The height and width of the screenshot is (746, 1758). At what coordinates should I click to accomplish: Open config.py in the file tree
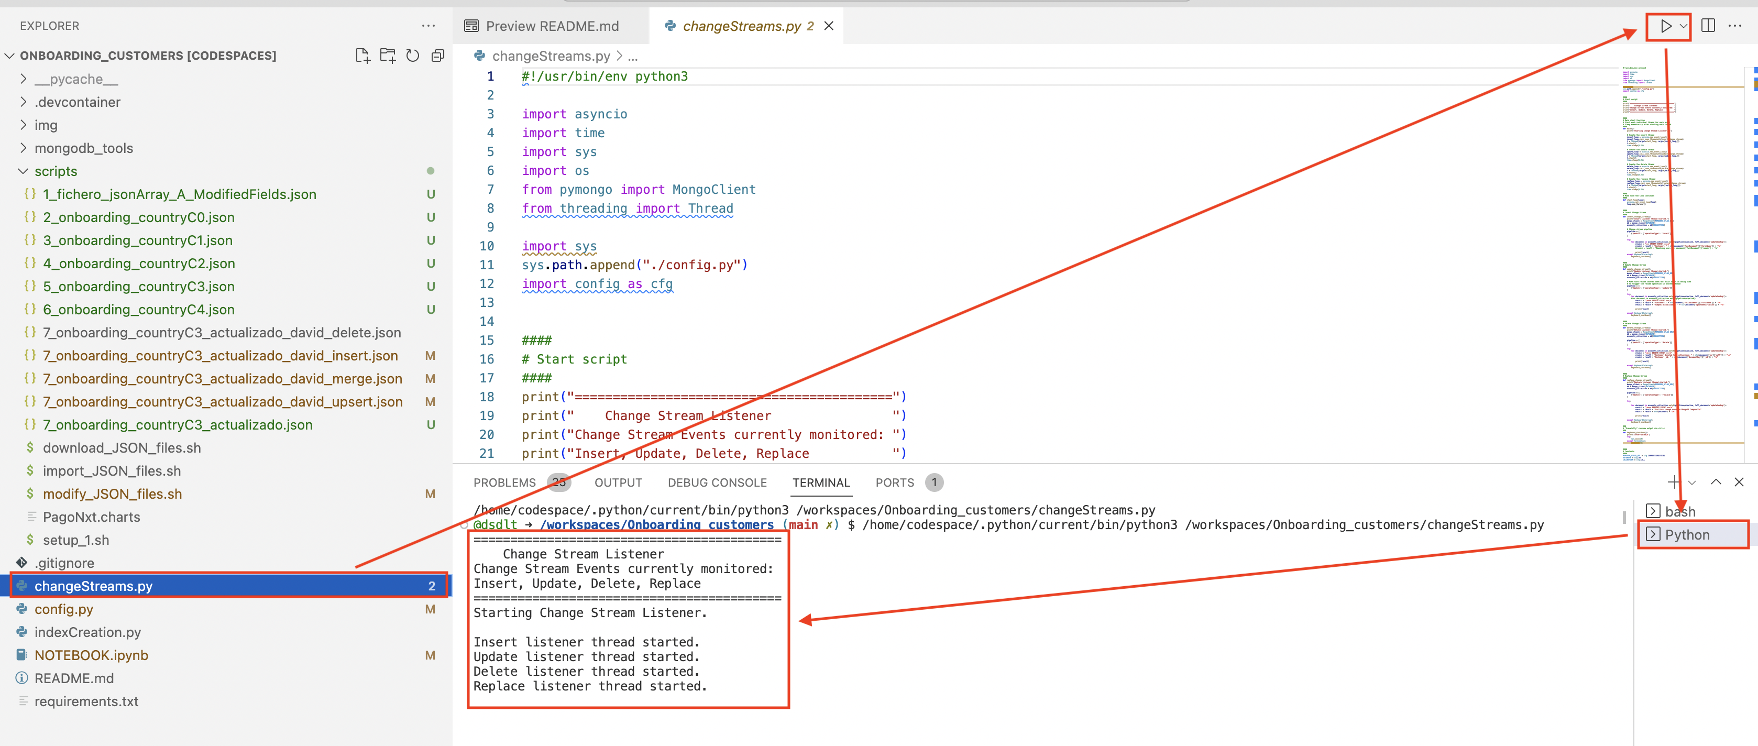[x=63, y=609]
